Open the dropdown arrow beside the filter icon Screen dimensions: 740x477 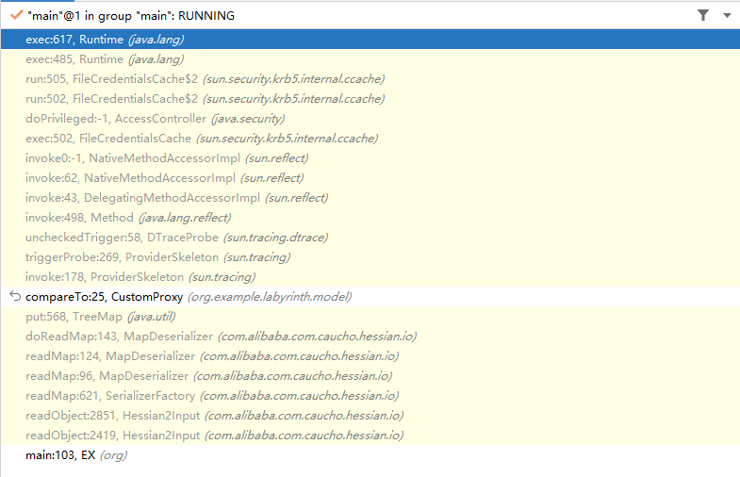726,16
